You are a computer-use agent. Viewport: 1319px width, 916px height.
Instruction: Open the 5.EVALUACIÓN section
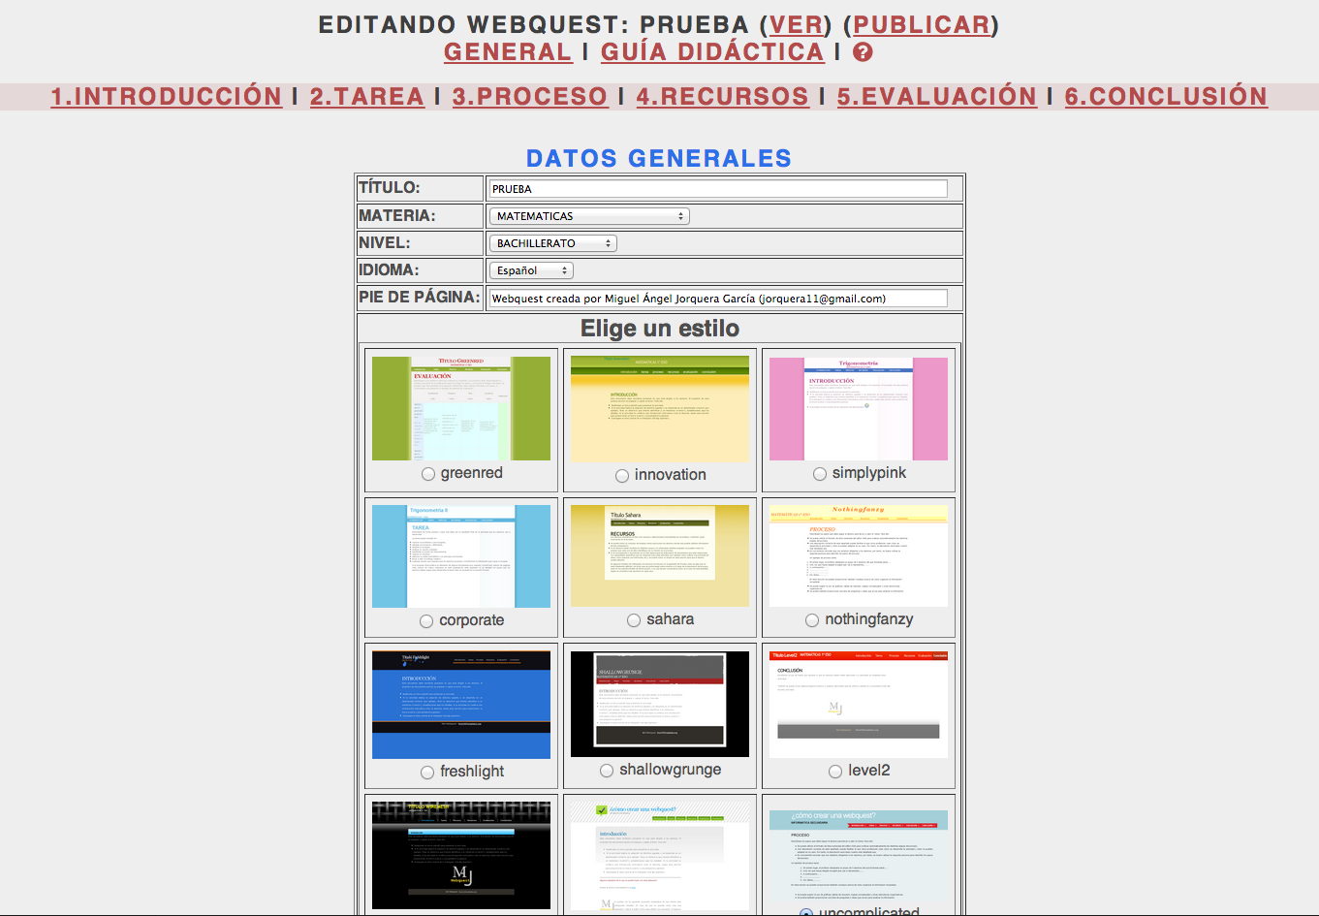936,96
